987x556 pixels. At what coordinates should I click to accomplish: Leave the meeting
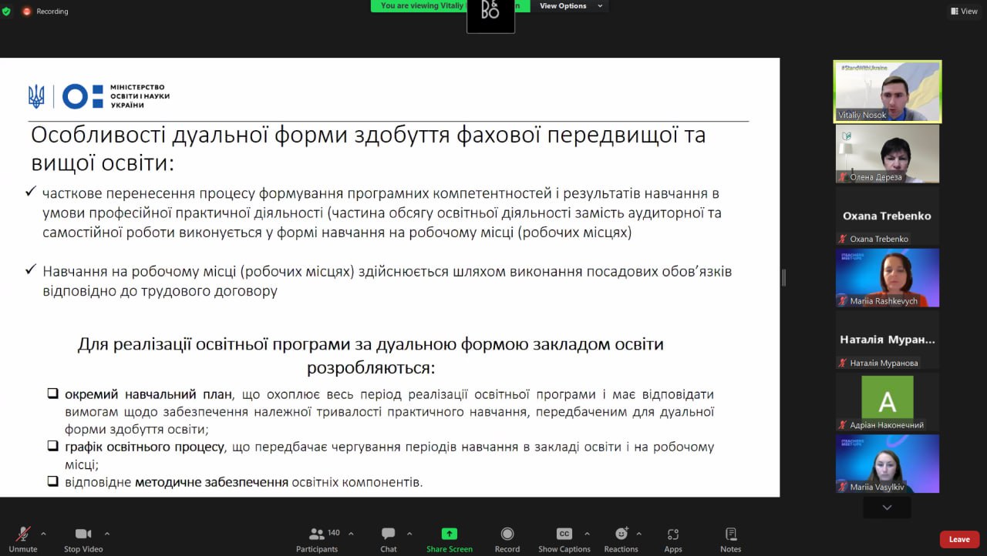[x=959, y=540]
